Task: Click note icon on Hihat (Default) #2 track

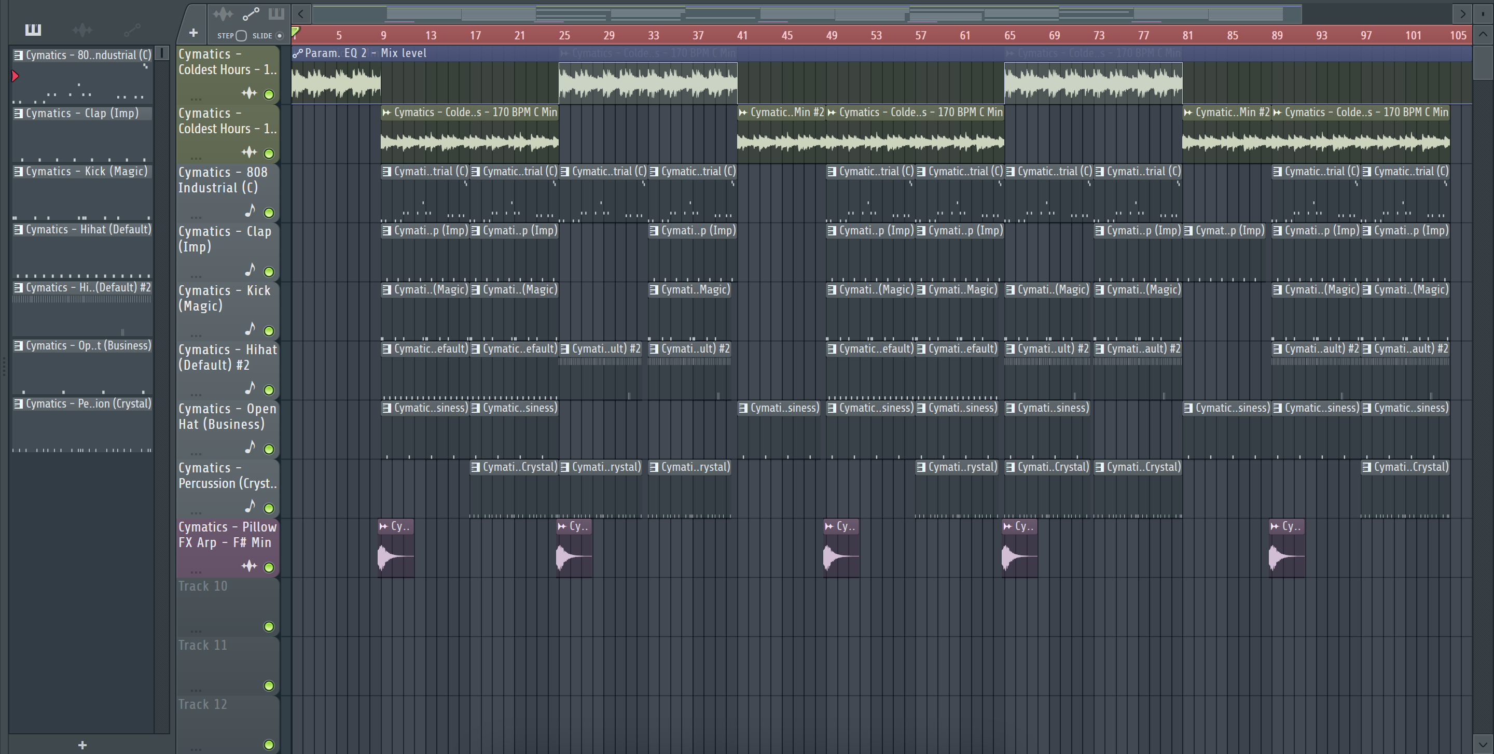Action: (x=250, y=388)
